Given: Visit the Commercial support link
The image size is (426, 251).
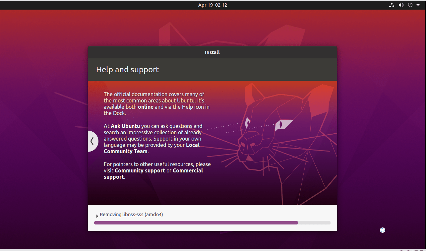Looking at the screenshot, I should 153,174.
